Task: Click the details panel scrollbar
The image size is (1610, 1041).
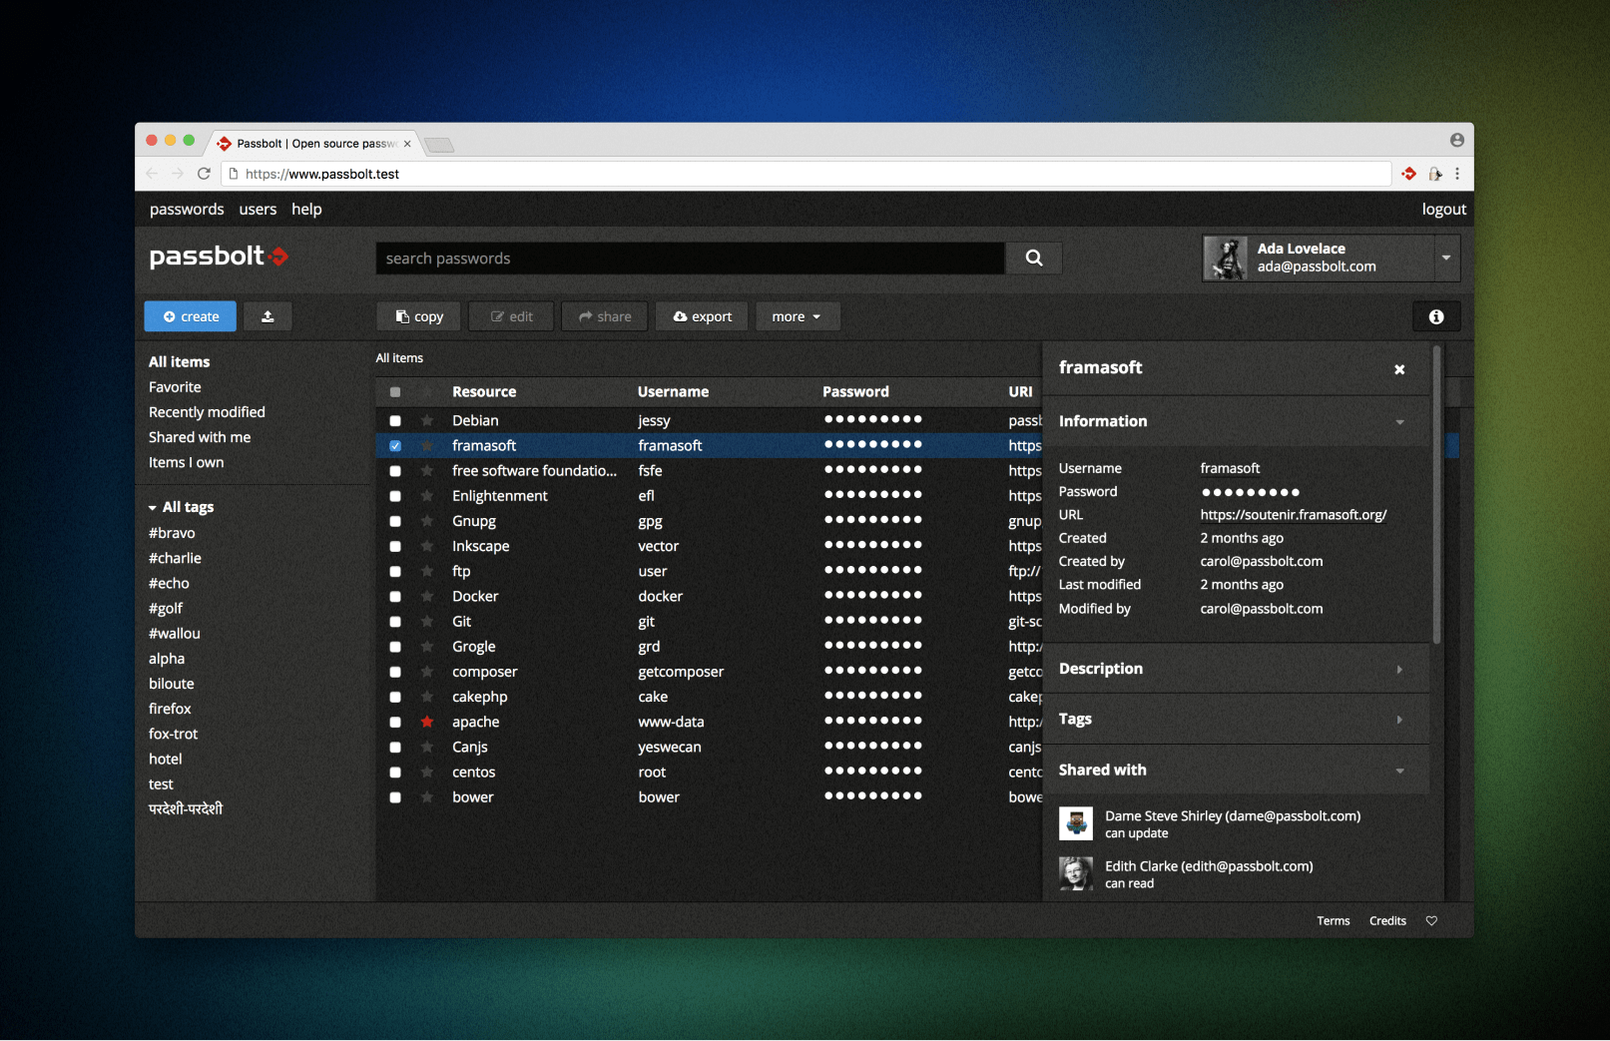Action: 1437,495
